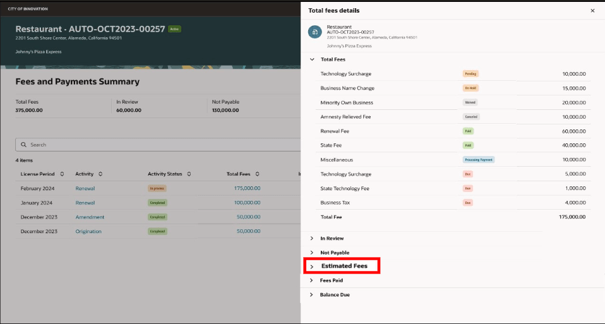This screenshot has height=324, width=605.
Task: Click the On Hold badge on Business Name Change
Action: point(470,88)
